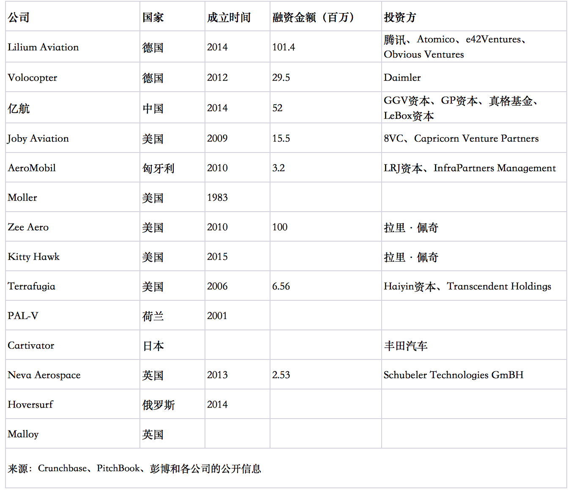Click 2014 in the Hoversurf row
Screen dimensions: 568x490
click(217, 404)
